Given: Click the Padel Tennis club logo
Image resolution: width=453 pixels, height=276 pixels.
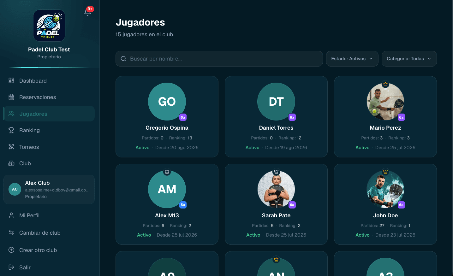Looking at the screenshot, I should coord(49,26).
